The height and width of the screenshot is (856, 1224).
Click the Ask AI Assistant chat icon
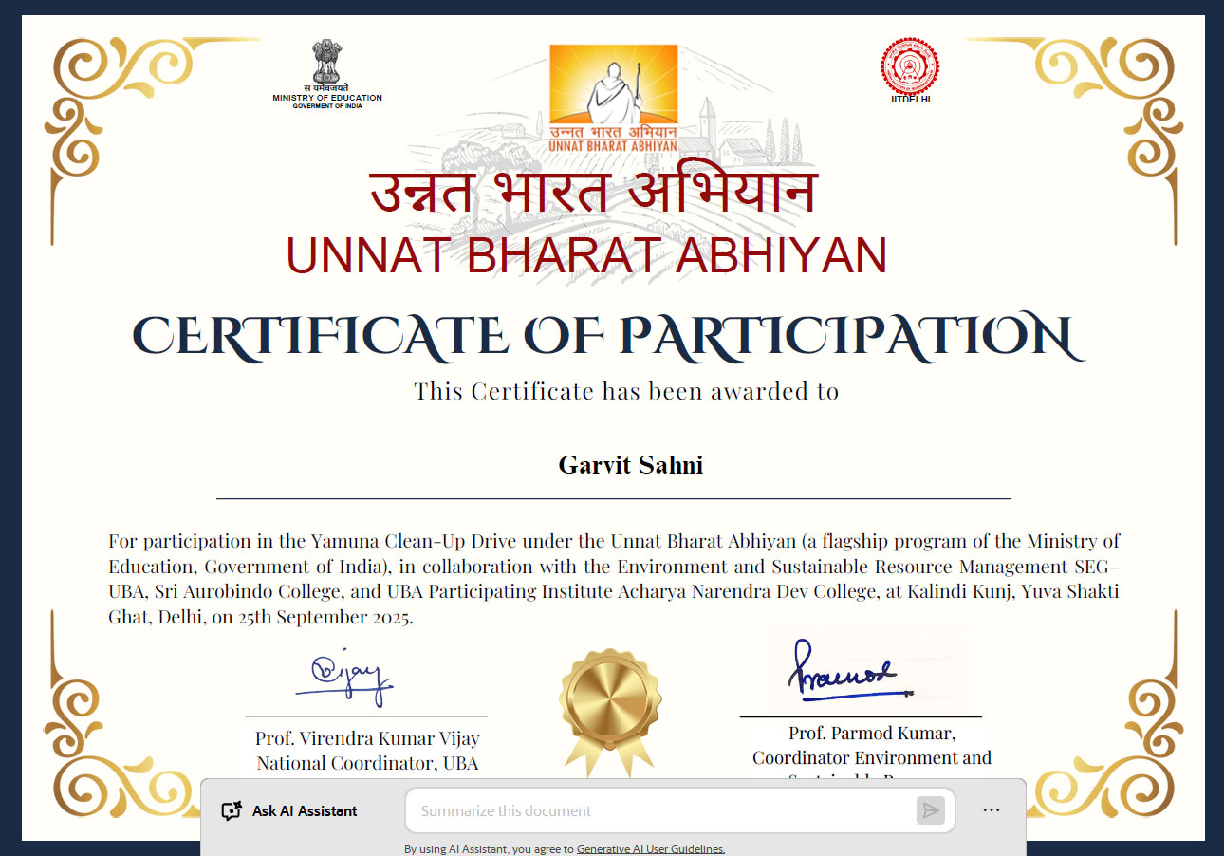(x=231, y=811)
